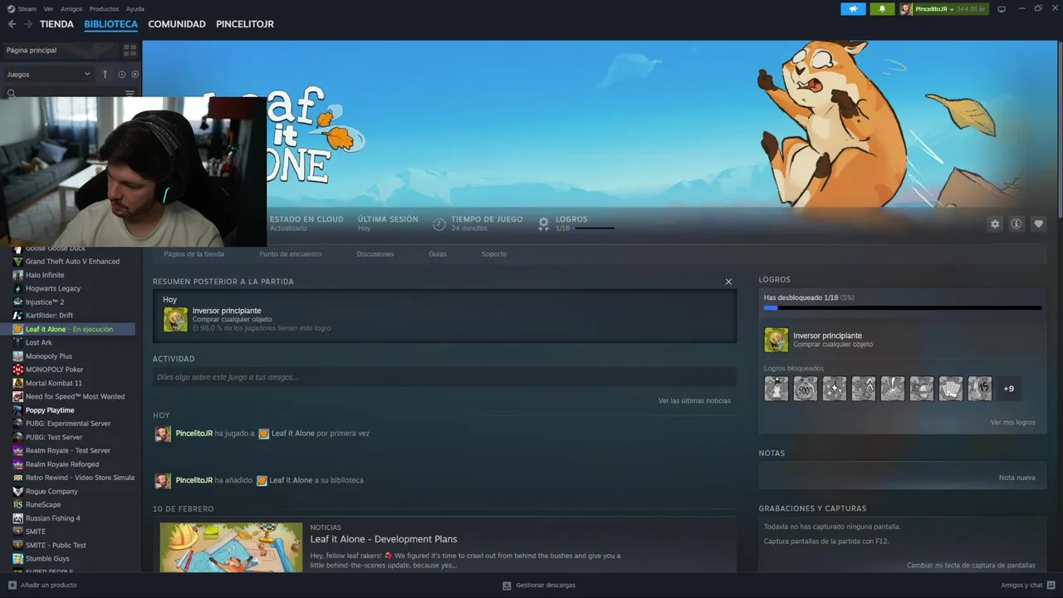This screenshot has height=598, width=1063.
Task: Click PincelitoJR avatar in activity feed
Action: point(163,434)
